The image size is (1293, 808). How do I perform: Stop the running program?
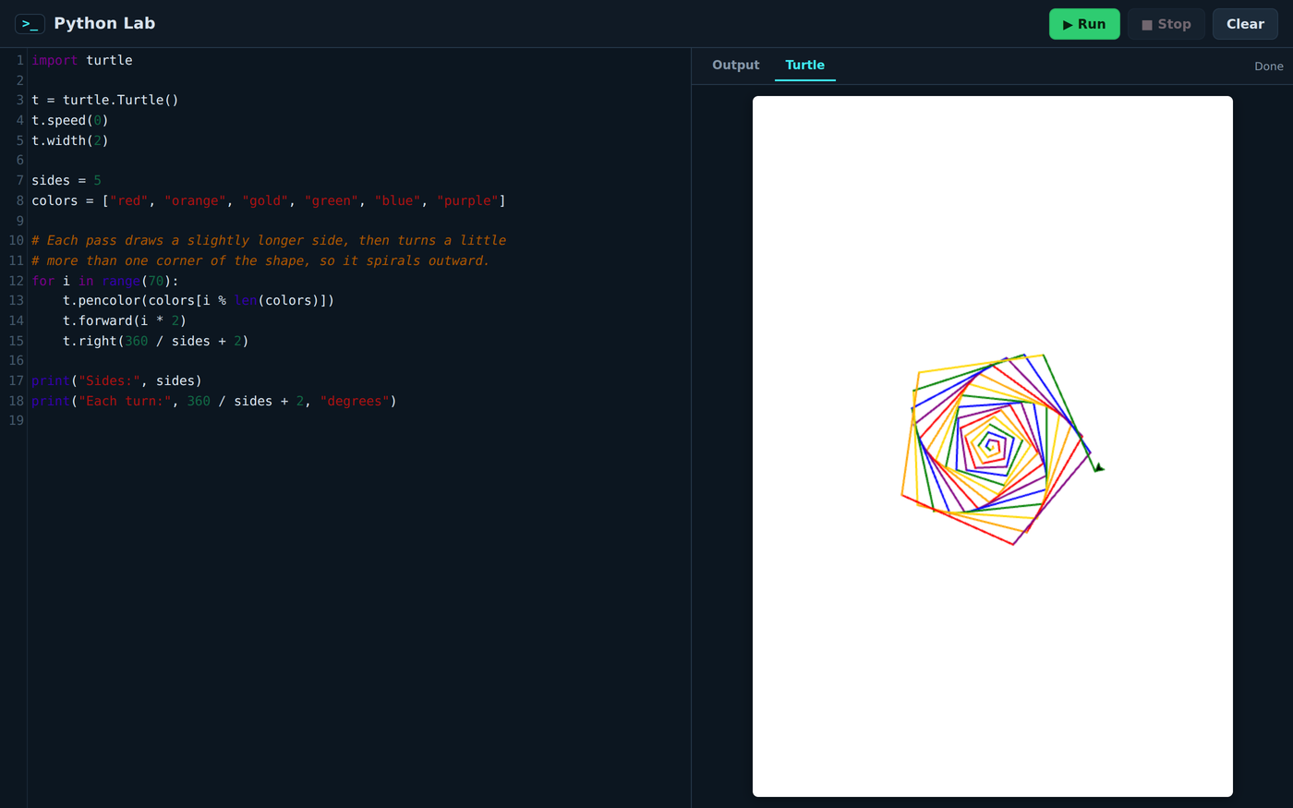click(x=1166, y=24)
